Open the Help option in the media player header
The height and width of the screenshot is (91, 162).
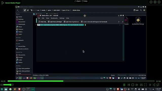(85, 1)
